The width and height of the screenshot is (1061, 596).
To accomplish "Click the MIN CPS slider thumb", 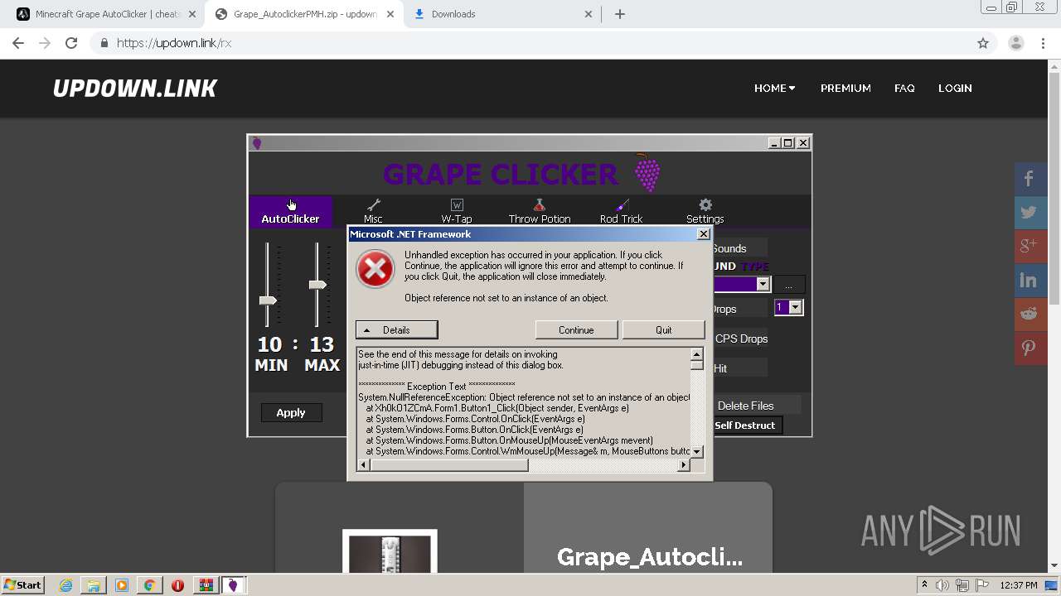I will point(267,300).
